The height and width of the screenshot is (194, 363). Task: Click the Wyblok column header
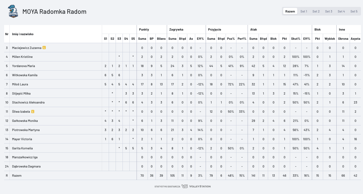(330, 39)
